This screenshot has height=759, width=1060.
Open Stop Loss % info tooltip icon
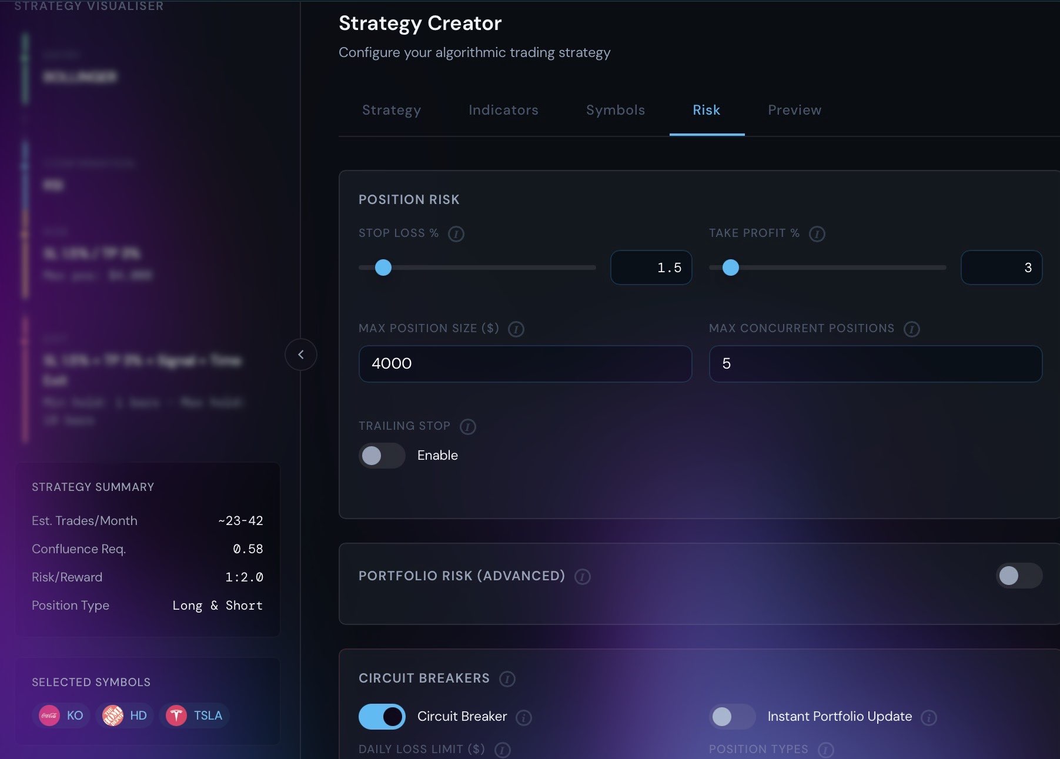pos(456,234)
